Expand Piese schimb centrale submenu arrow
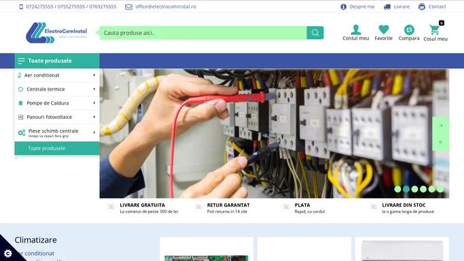The image size is (464, 261). click(x=94, y=133)
